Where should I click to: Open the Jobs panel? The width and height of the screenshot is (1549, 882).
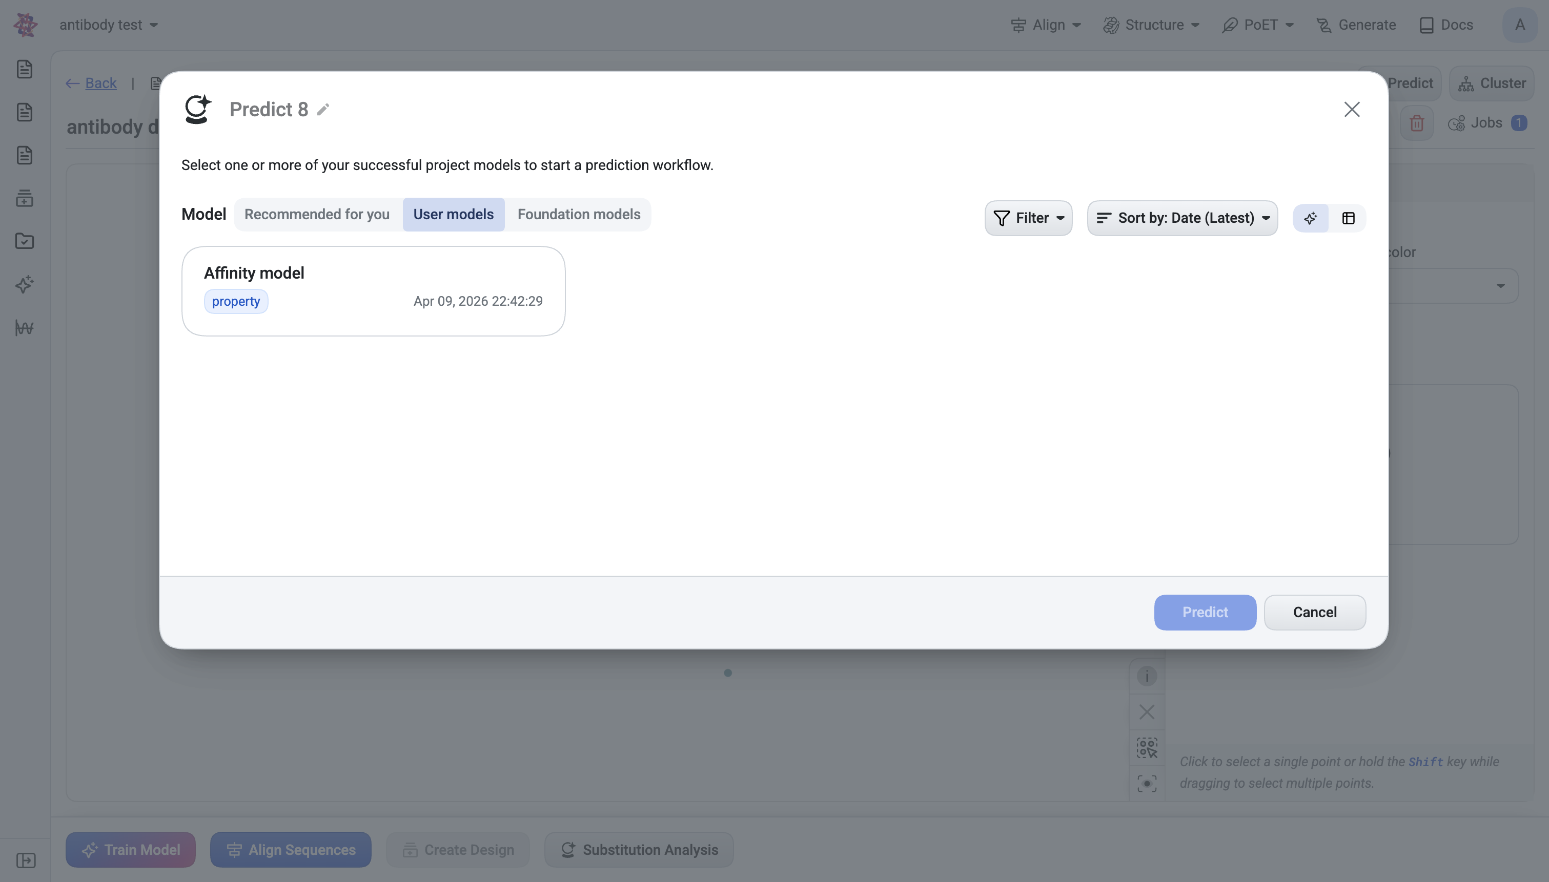coord(1487,123)
